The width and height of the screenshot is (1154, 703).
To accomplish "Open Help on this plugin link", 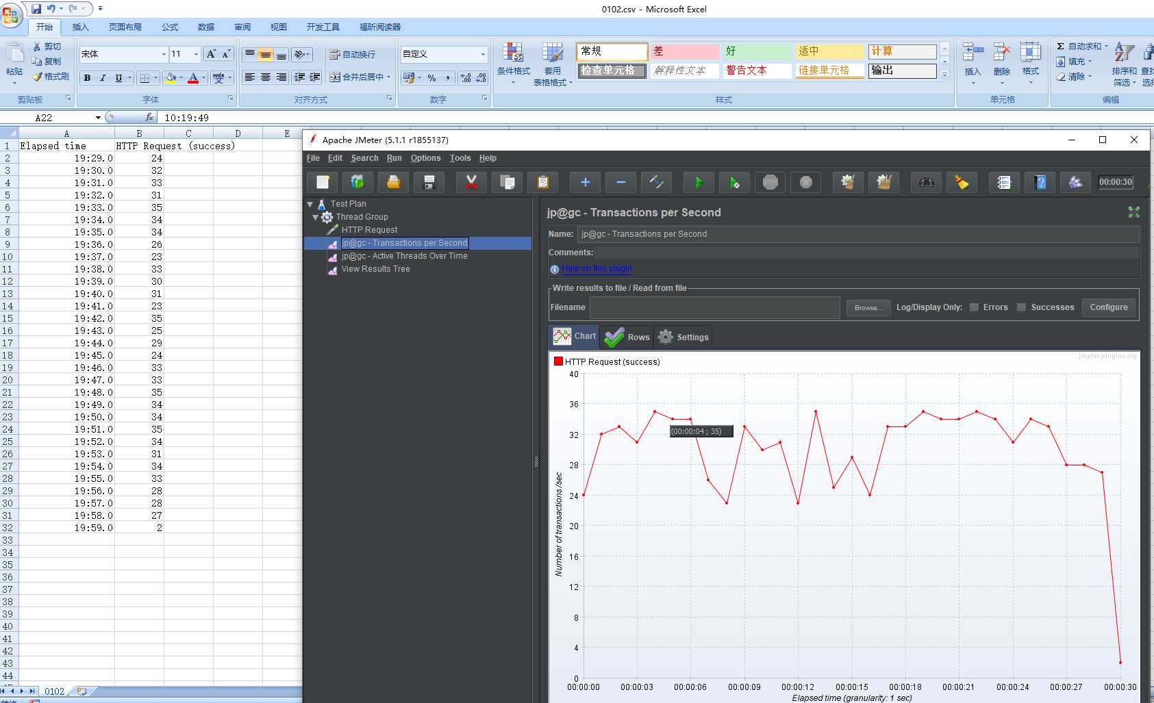I will [x=597, y=268].
